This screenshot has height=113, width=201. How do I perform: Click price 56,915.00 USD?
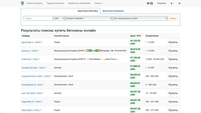(x=135, y=51)
